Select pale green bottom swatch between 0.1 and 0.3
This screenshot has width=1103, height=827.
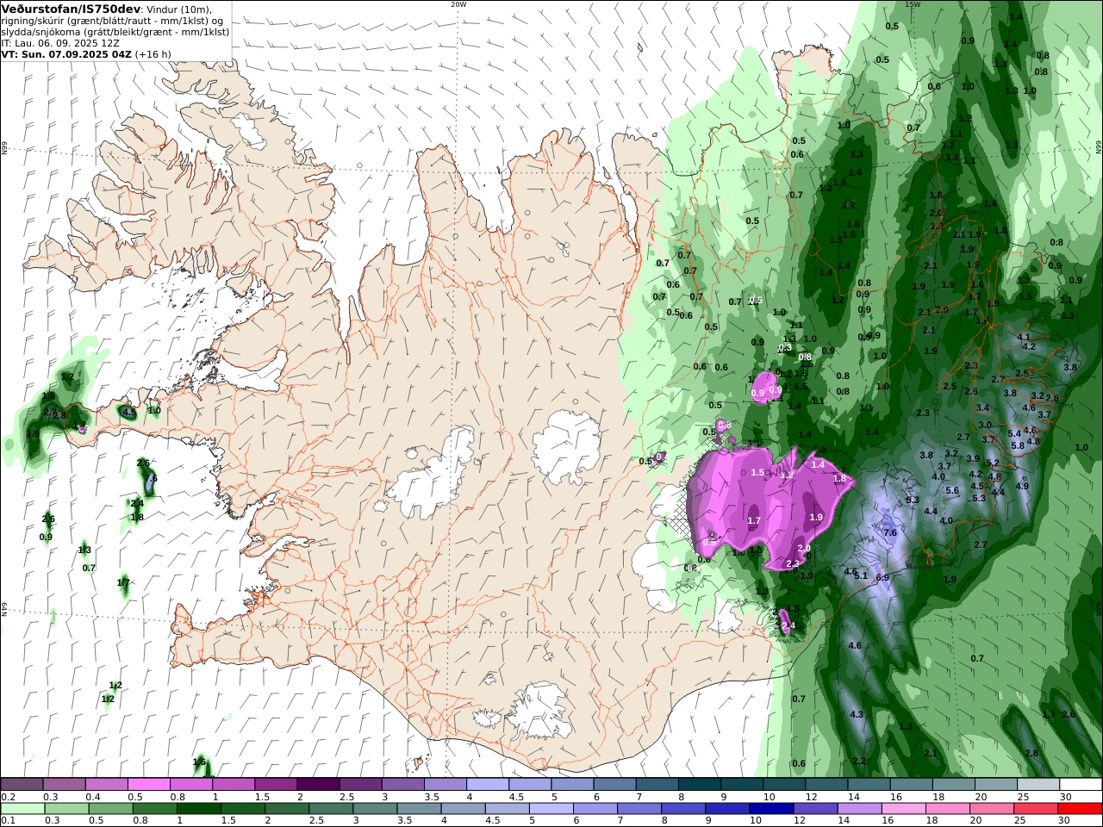point(22,809)
